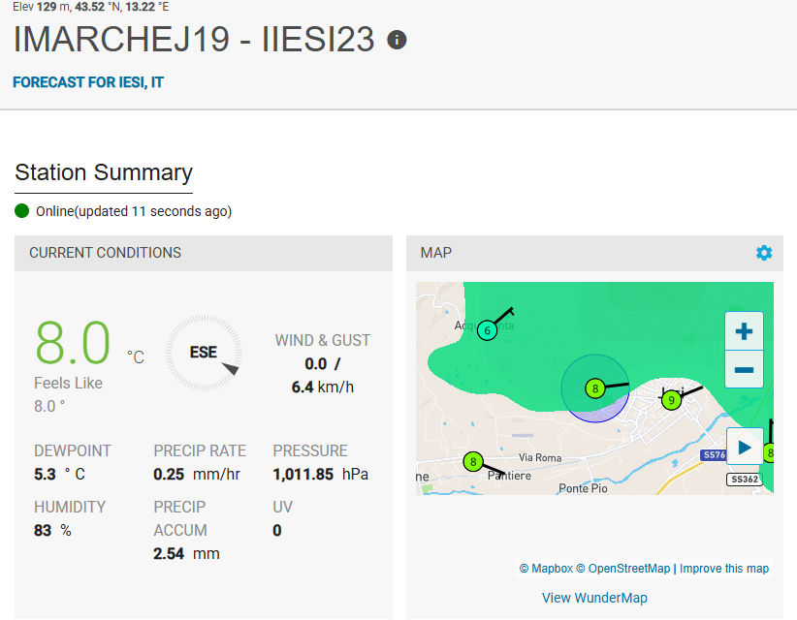Click the green Online status indicator
Image resolution: width=797 pixels, height=620 pixels.
tap(22, 211)
